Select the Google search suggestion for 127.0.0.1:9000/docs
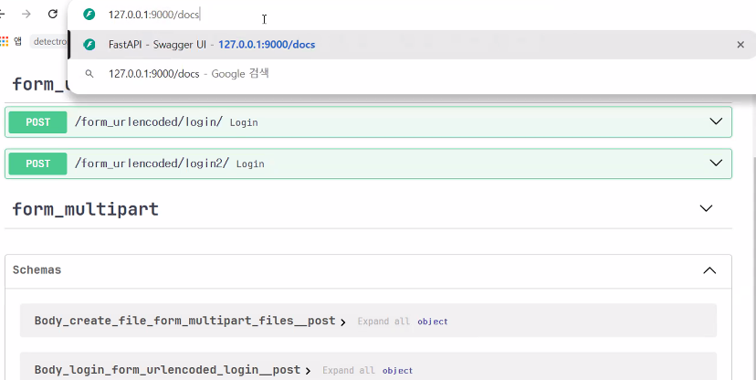This screenshot has height=380, width=756. 412,74
